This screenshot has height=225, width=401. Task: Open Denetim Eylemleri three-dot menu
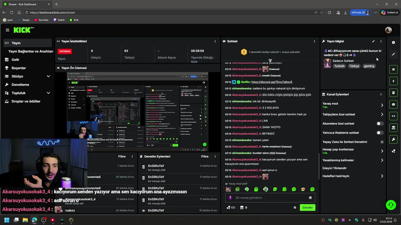[215, 157]
